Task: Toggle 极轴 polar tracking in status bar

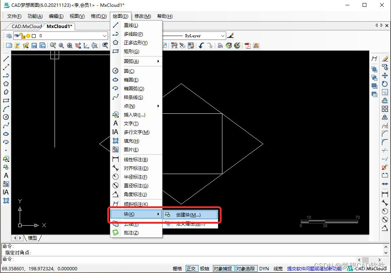Action: [205, 268]
